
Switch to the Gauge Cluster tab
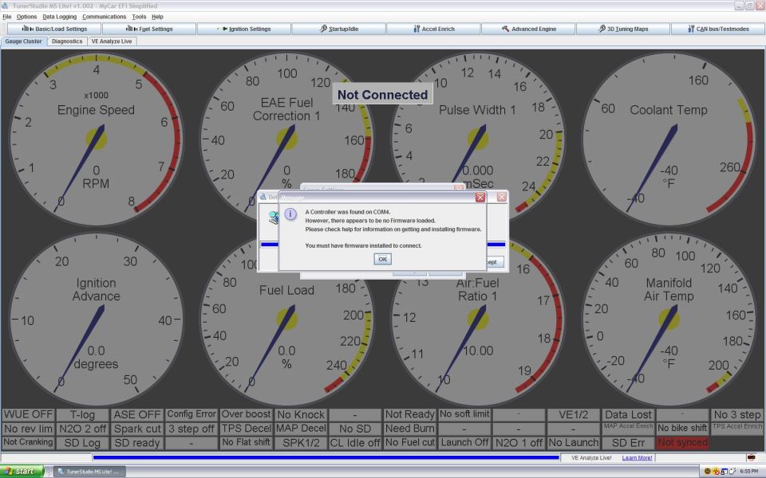tap(23, 41)
